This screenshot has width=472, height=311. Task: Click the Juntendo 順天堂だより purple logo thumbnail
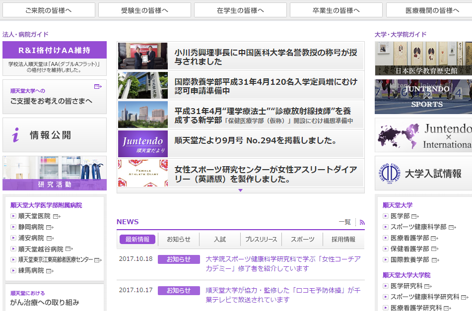(136, 144)
